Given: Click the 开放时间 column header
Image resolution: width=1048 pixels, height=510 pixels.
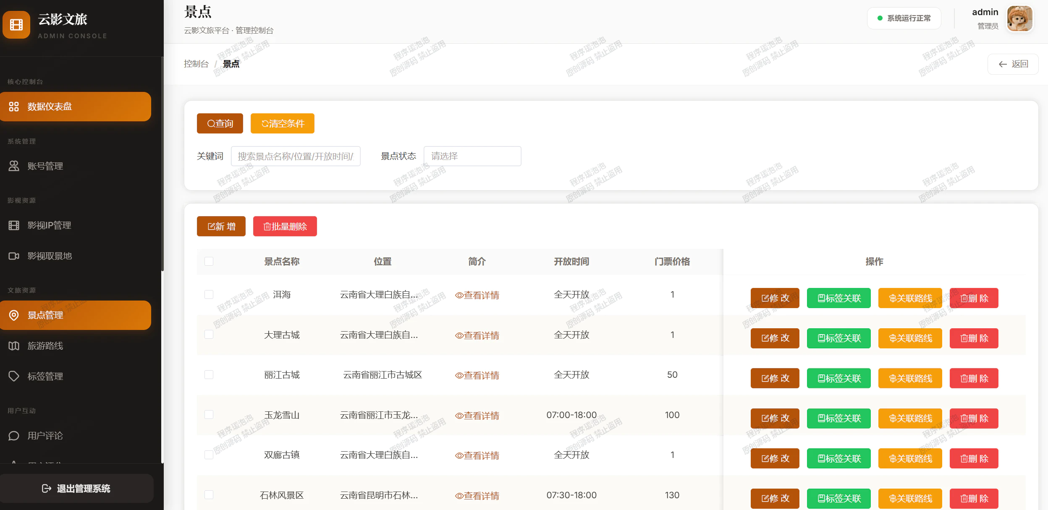Looking at the screenshot, I should tap(571, 262).
